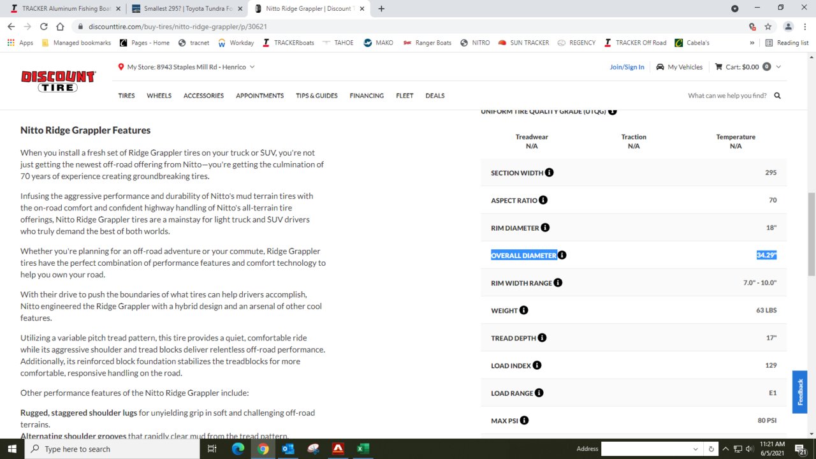
Task: Open info icon next to Rim Diameter
Action: 545,228
